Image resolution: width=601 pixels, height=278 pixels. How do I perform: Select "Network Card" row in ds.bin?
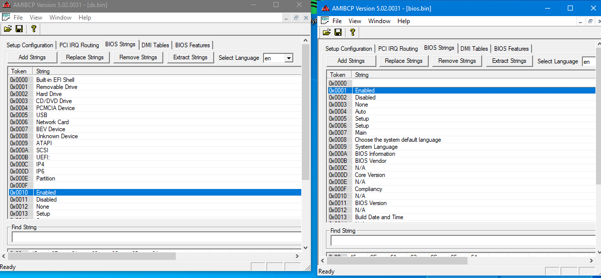coord(155,122)
